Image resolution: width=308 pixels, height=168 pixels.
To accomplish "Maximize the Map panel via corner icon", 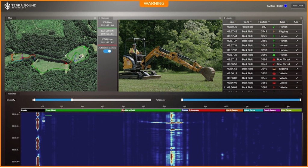I will tap(95, 18).
